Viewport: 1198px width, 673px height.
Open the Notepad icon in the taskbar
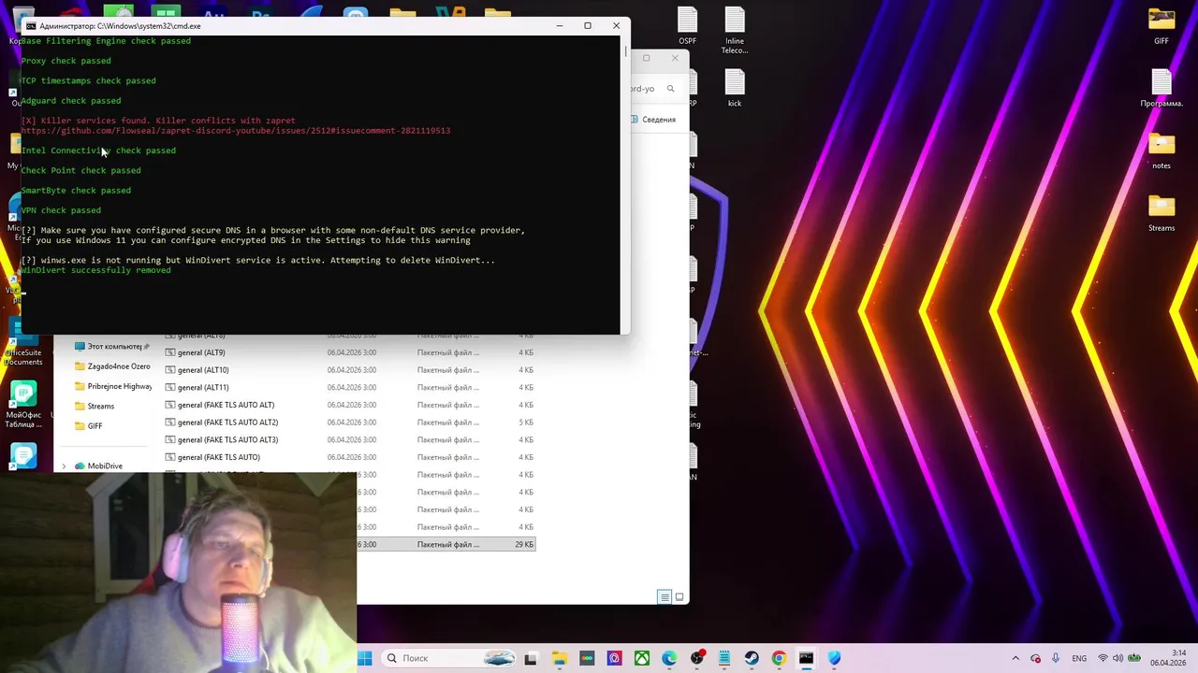click(723, 658)
